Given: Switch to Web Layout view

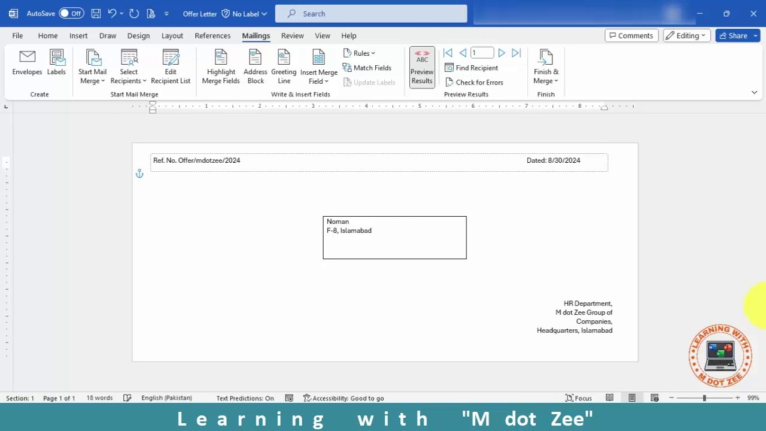Looking at the screenshot, I should coord(655,398).
